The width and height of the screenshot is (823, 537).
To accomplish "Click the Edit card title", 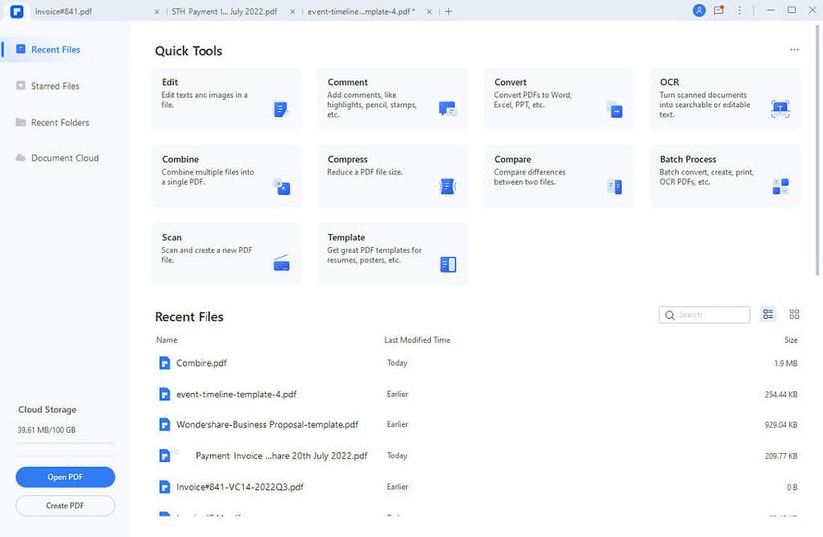I will 169,82.
